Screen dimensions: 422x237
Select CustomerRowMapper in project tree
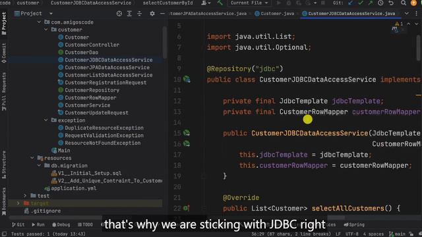pyautogui.click(x=90, y=97)
